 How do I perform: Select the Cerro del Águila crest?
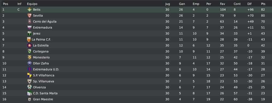(30, 21)
